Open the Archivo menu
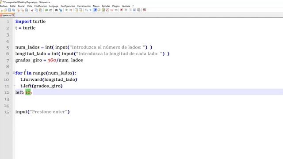 point(4,6)
